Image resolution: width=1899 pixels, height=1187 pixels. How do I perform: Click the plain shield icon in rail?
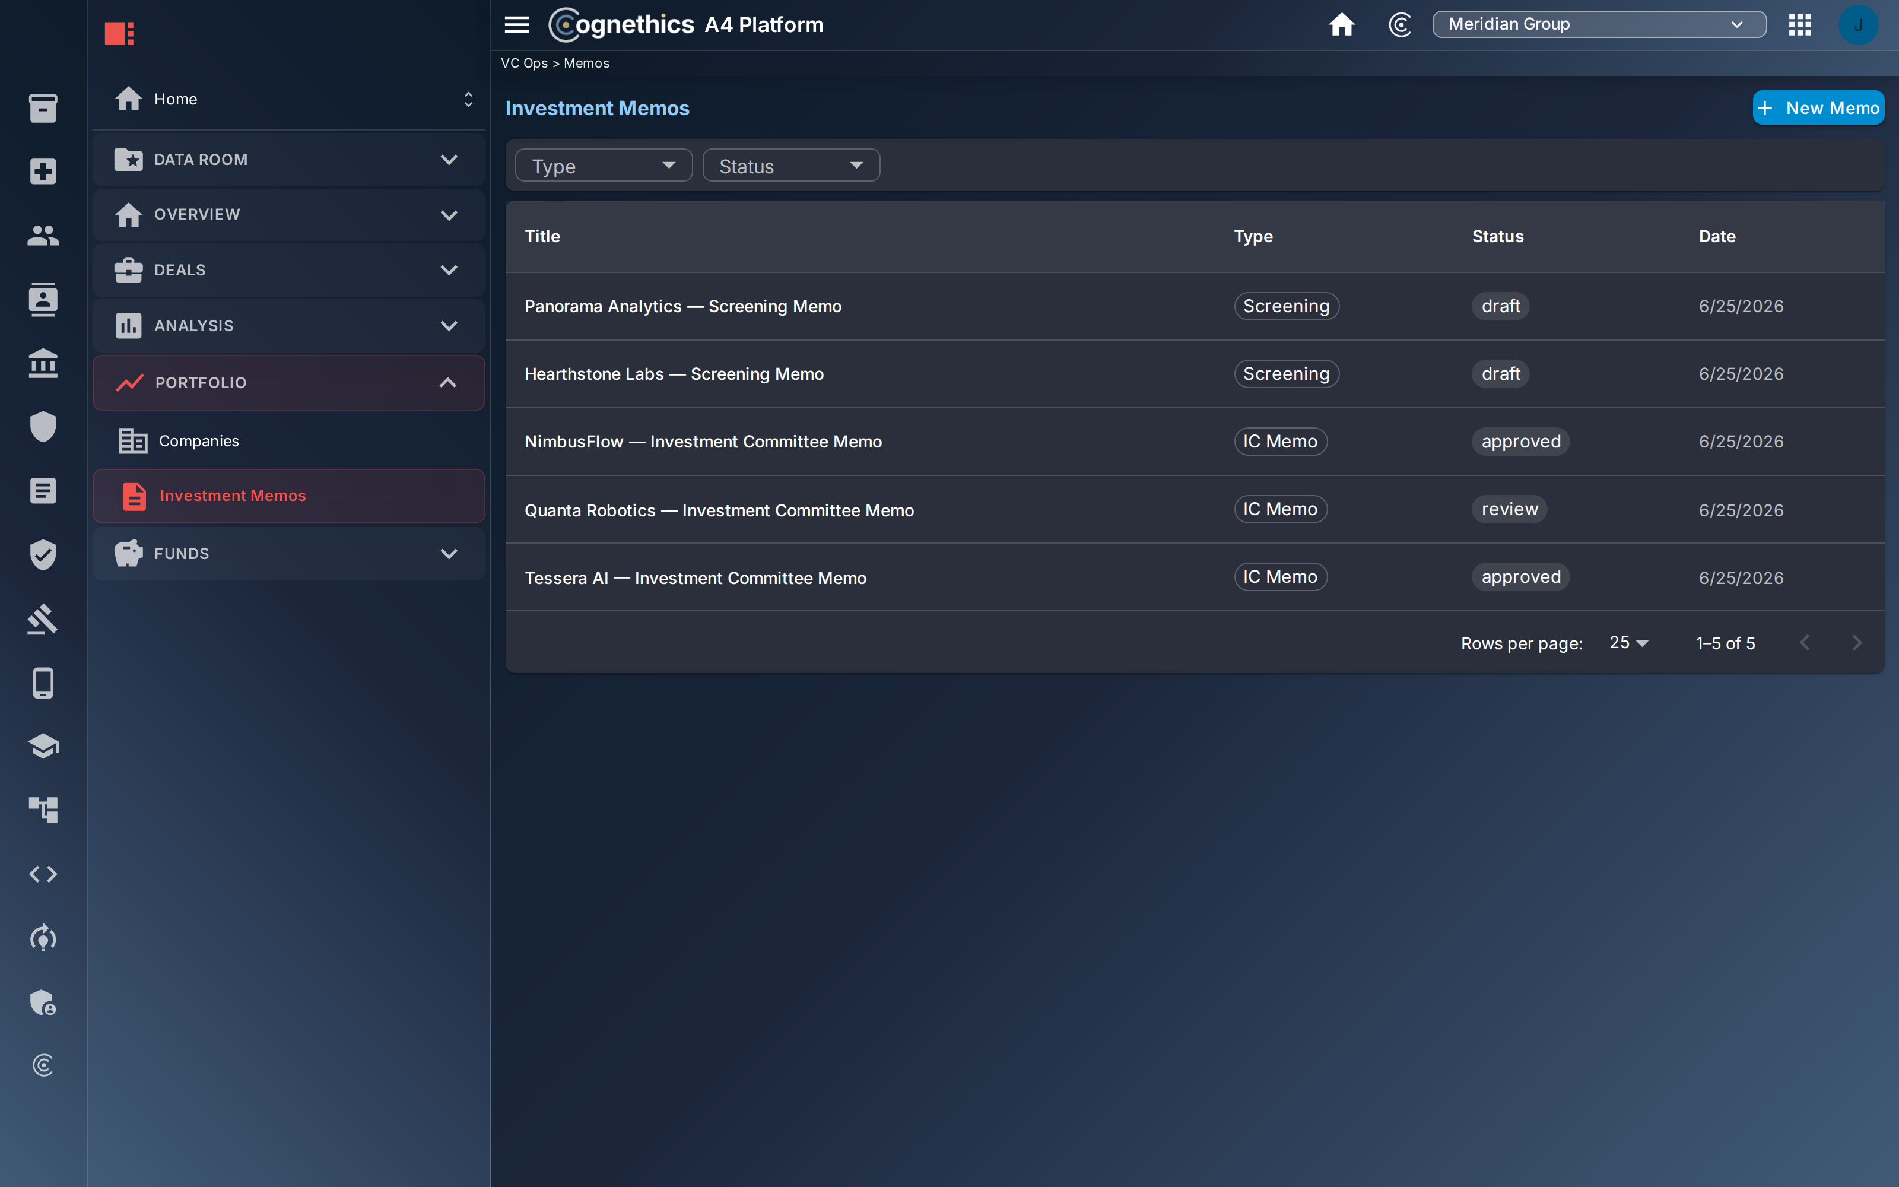click(43, 427)
